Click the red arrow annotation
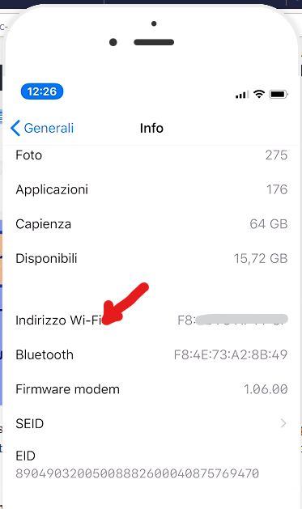Viewport: 302px width, 509px height. pyautogui.click(x=125, y=303)
